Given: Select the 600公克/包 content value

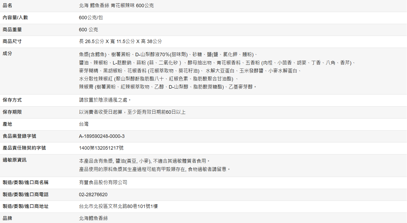Looking at the screenshot, I should coord(91,18).
